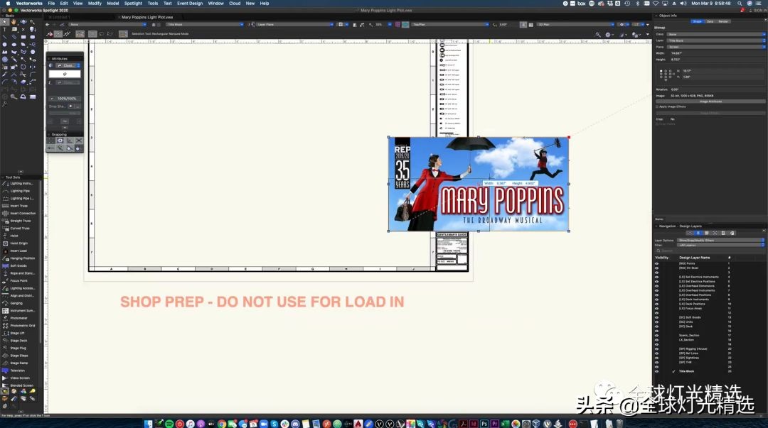This screenshot has height=428, width=768.
Task: Toggle visibility of [SP] Sightlines layer
Action: pos(657,358)
